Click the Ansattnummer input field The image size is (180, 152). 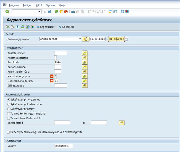[x=60, y=53]
